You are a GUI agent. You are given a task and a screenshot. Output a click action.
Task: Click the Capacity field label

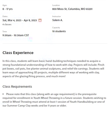pyautogui.click(x=56, y=28)
